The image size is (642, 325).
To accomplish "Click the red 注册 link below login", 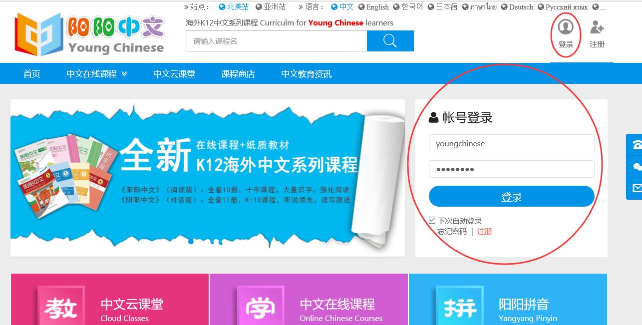I will (485, 232).
